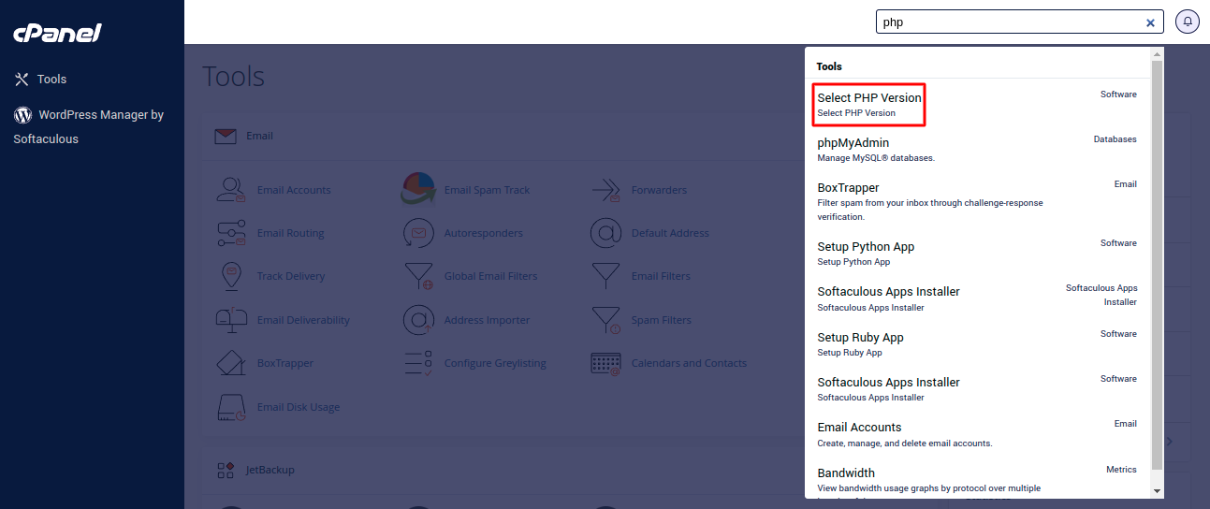Open the Email Spam Track label
The height and width of the screenshot is (509, 1210).
[487, 190]
